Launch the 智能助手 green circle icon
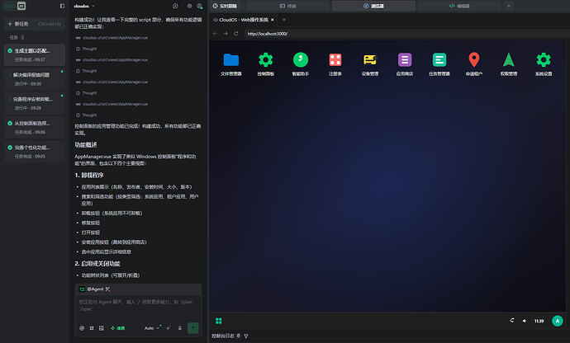This screenshot has height=343, width=570. click(301, 63)
